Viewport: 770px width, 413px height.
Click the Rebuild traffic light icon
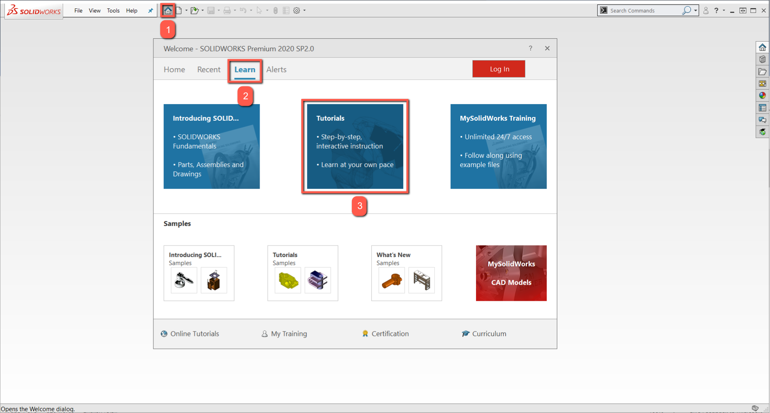(x=275, y=10)
